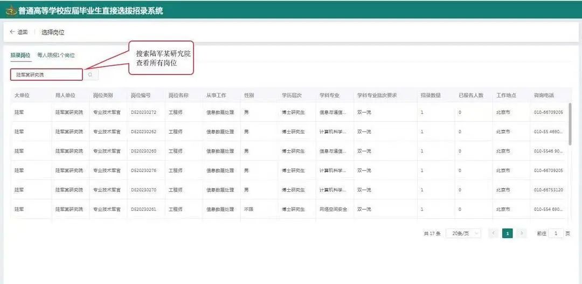Screen dimensions: 582x284
Task: Open the 20条/页 page size dropdown
Action: (x=463, y=233)
